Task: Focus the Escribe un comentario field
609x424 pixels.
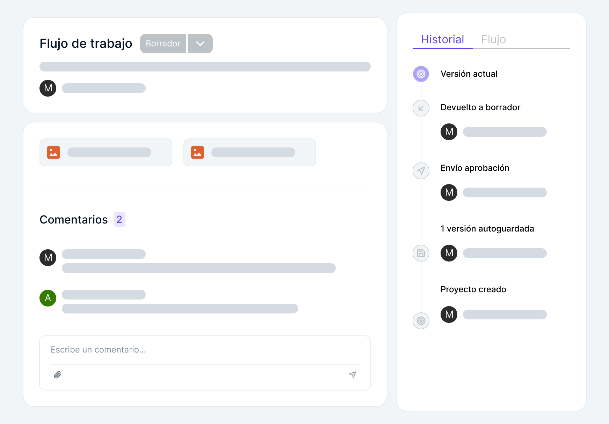Action: (x=205, y=350)
